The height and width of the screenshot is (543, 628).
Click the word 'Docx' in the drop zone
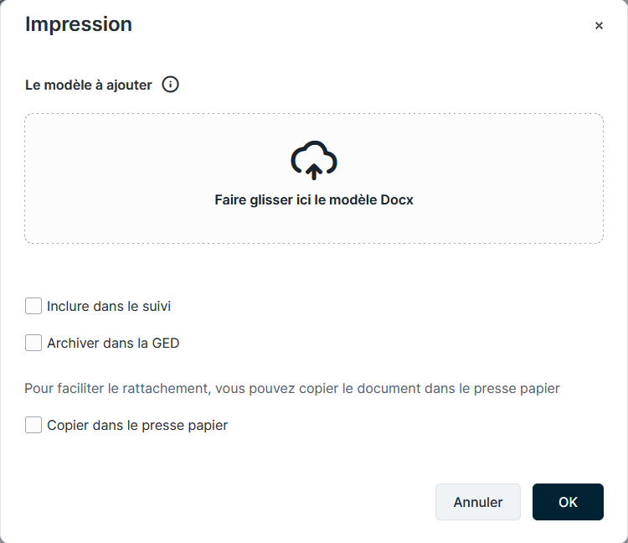pos(398,200)
